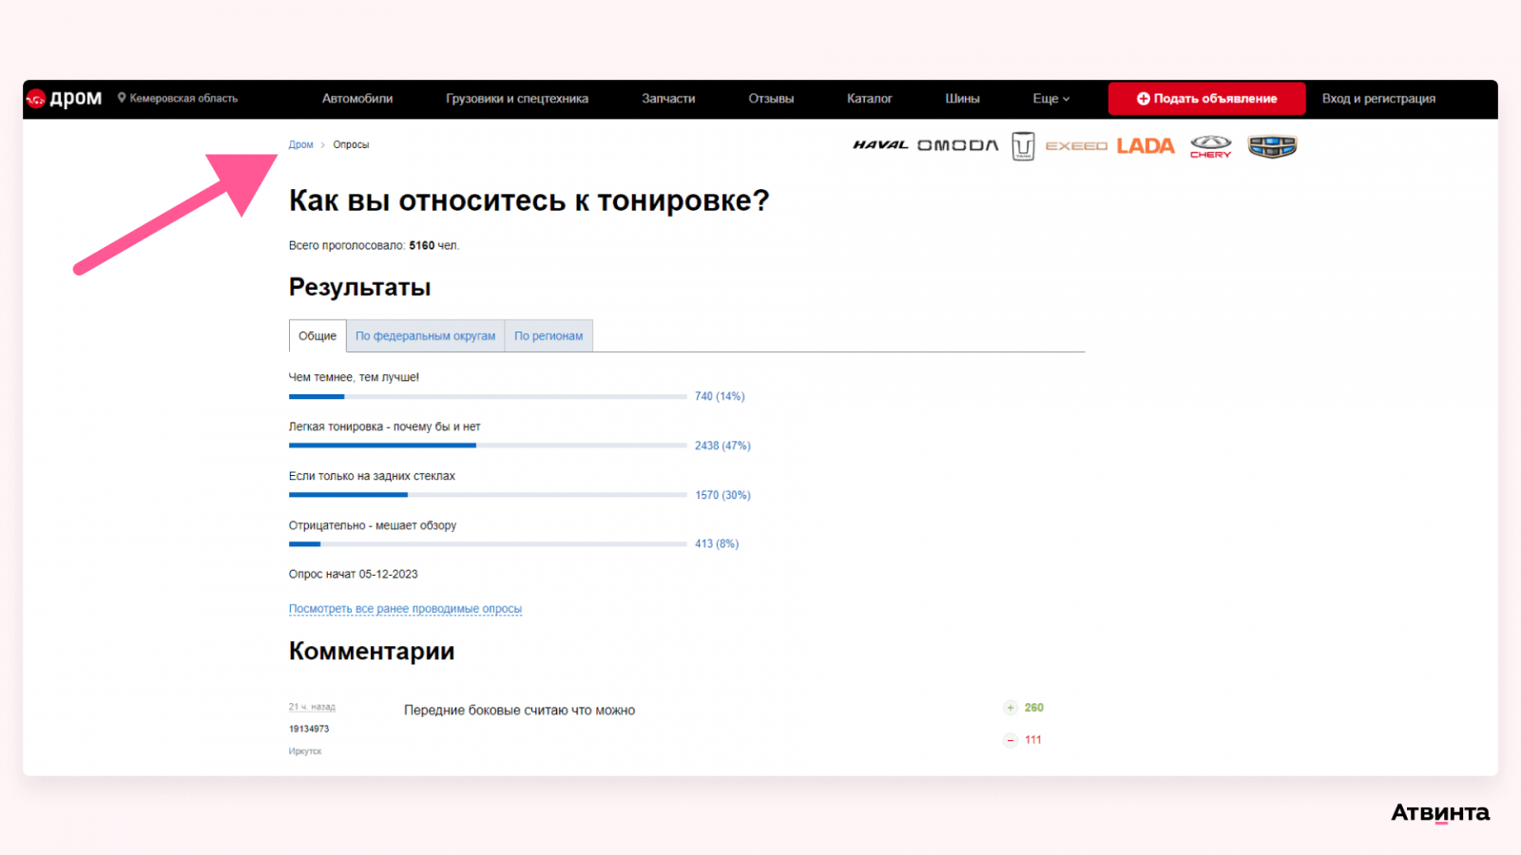
Task: Click the location pin icon for Кемеровская область
Action: point(122,98)
